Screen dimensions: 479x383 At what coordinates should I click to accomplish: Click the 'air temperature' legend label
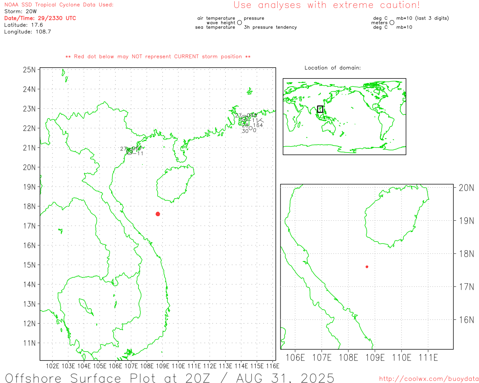tap(216, 18)
